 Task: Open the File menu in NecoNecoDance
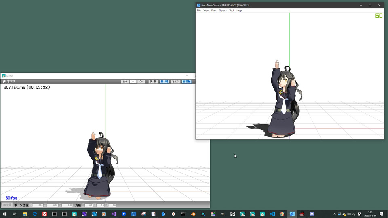point(199,10)
